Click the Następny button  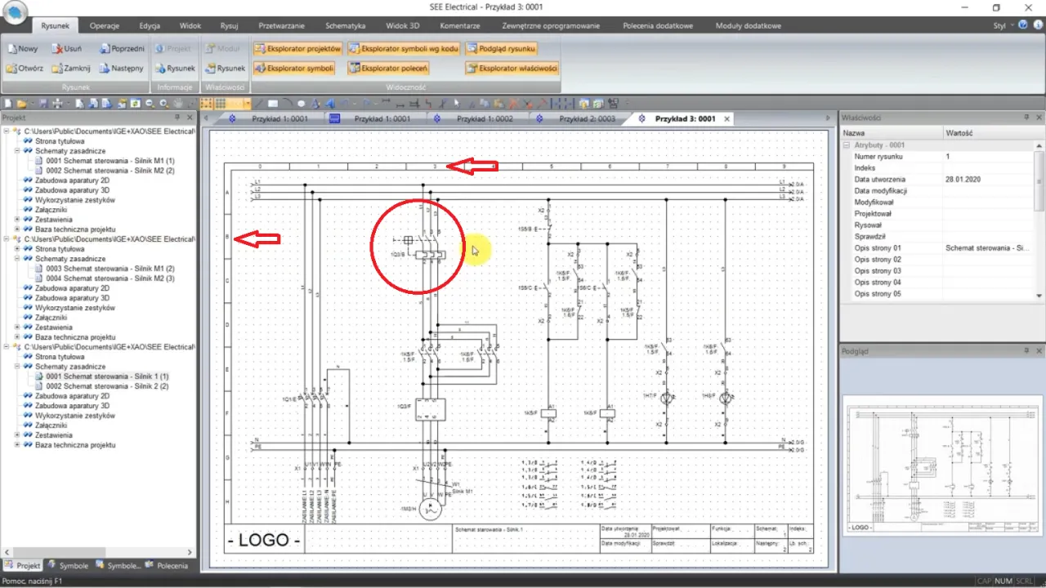point(121,69)
